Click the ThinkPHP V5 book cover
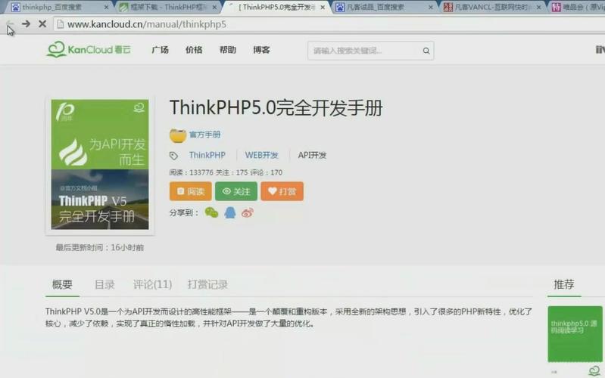605x378 pixels. [100, 165]
